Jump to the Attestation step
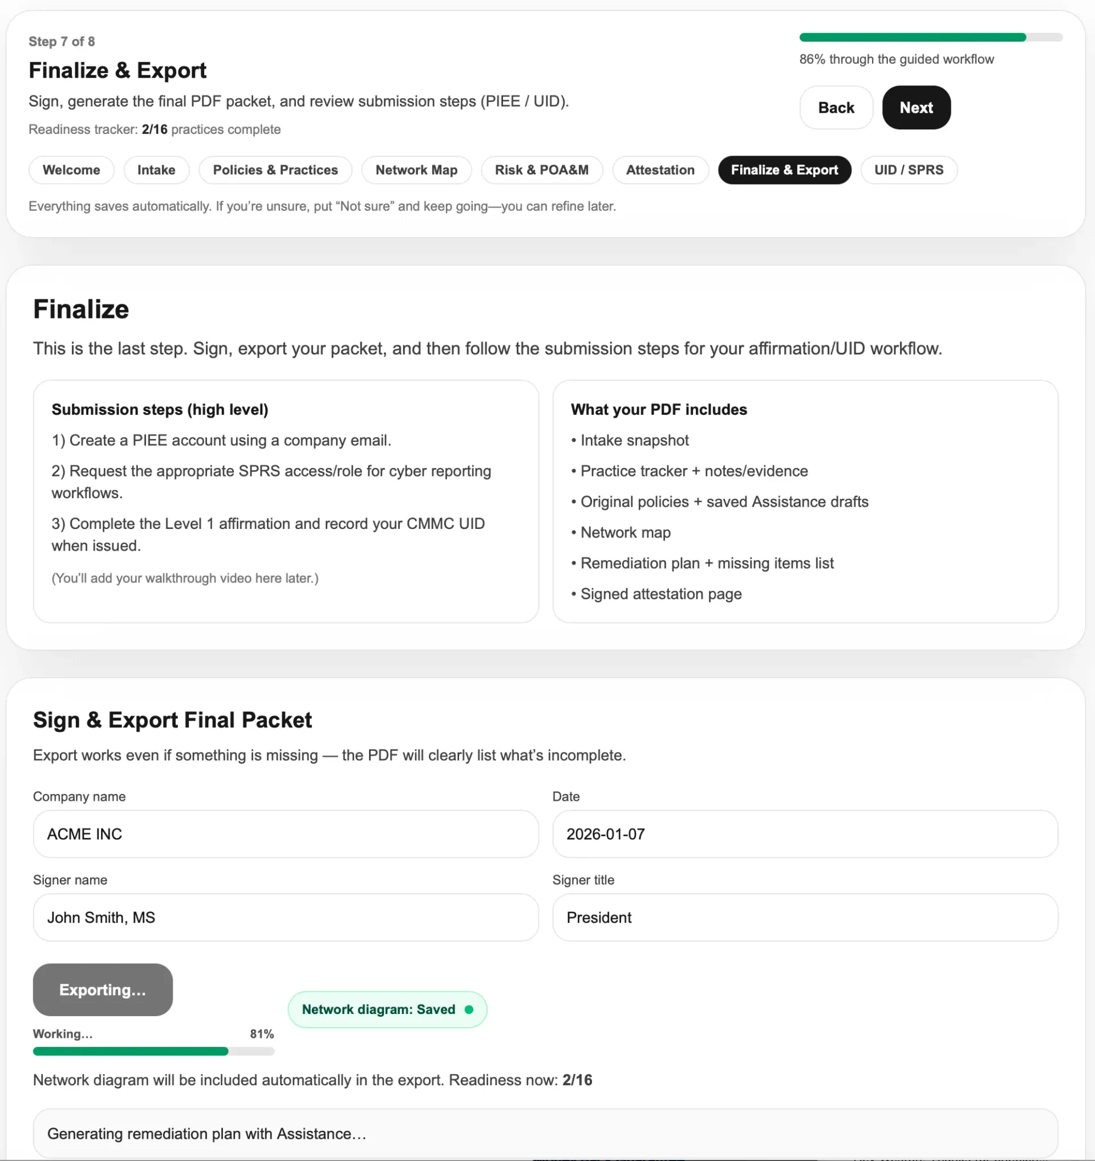The image size is (1095, 1161). (660, 170)
